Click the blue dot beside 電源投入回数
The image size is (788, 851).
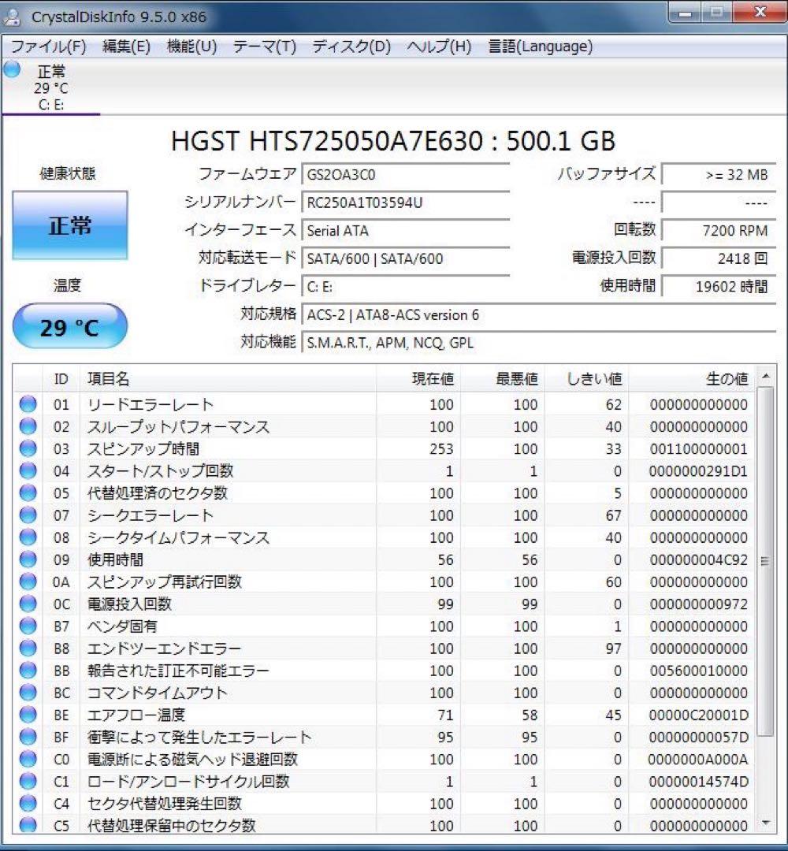pos(28,604)
